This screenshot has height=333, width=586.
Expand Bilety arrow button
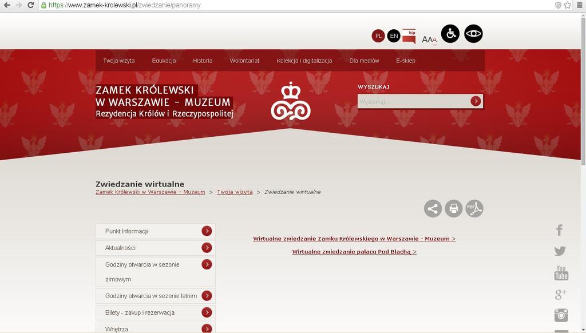[207, 312]
